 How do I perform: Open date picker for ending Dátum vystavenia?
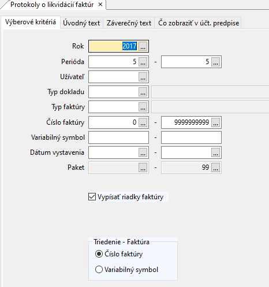[215, 152]
